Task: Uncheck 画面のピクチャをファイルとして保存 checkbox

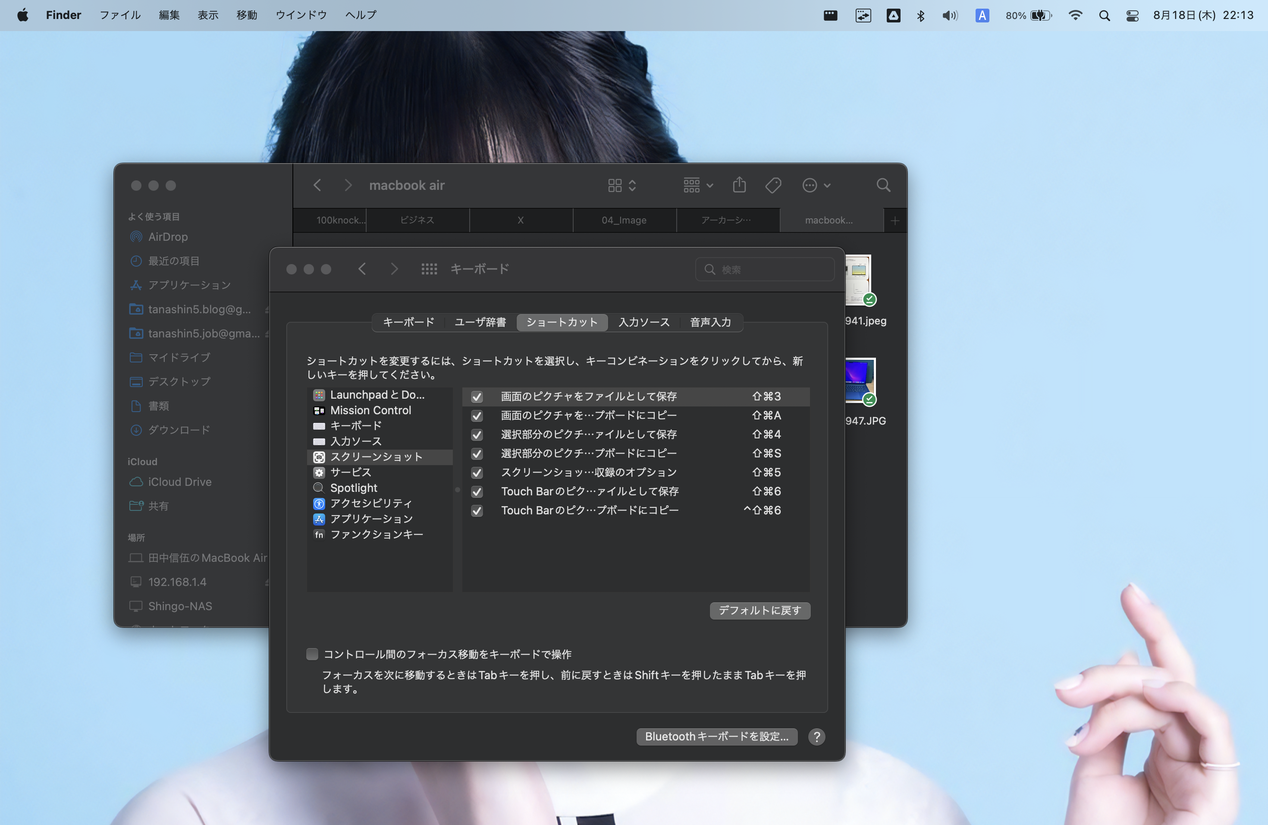Action: point(477,397)
